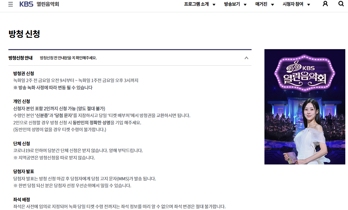Expand dropdown arrow beside 프로그램 소개
The image size is (348, 210).
coord(214,5)
